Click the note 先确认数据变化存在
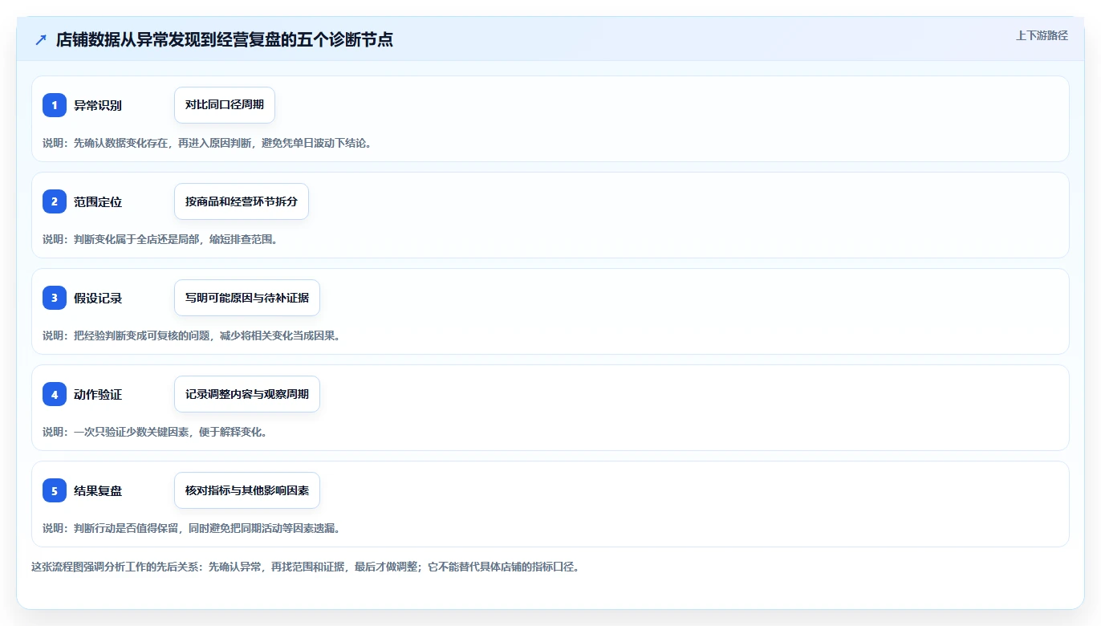The image size is (1101, 626). tap(208, 143)
